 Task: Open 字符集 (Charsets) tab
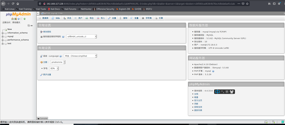(x=147, y=18)
